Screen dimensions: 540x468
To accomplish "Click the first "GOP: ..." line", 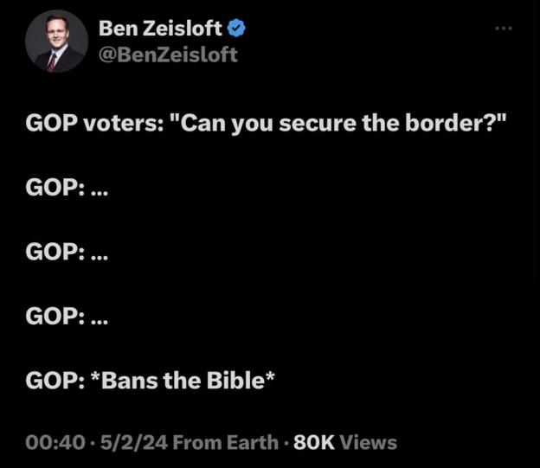I will tap(67, 188).
